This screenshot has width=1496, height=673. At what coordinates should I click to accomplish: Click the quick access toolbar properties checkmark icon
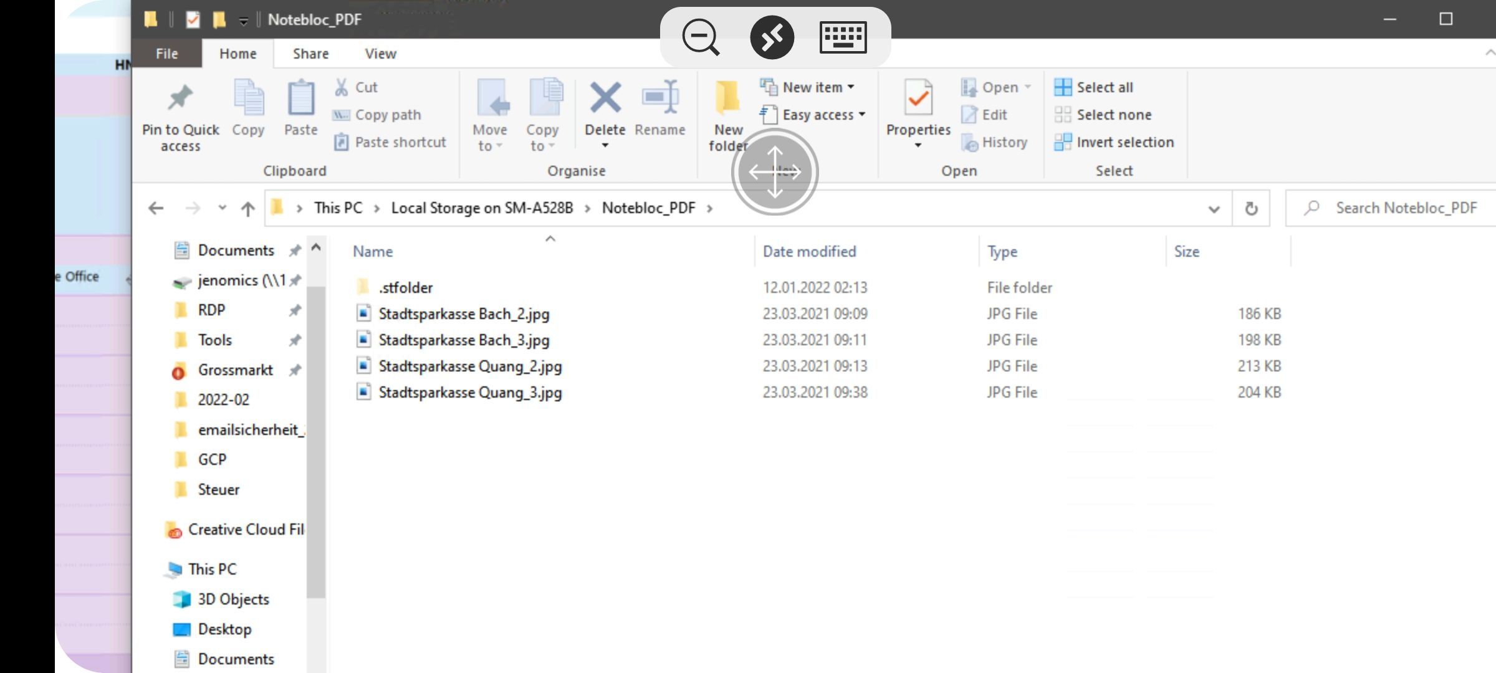(x=193, y=20)
